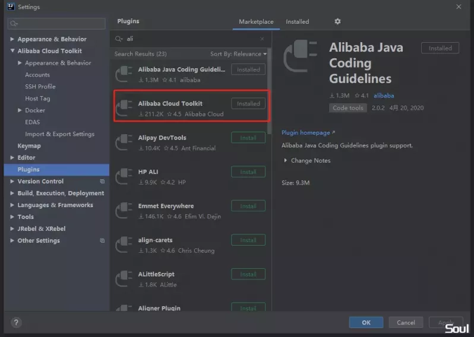Viewport: 474px width, 337px height.
Task: Open the plugins gear settings icon
Action: click(337, 21)
